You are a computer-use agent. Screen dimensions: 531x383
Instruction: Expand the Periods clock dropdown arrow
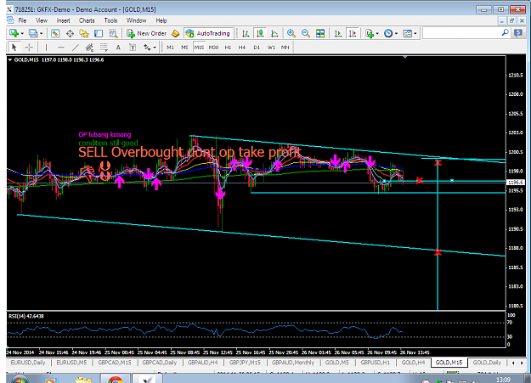pyautogui.click(x=396, y=33)
